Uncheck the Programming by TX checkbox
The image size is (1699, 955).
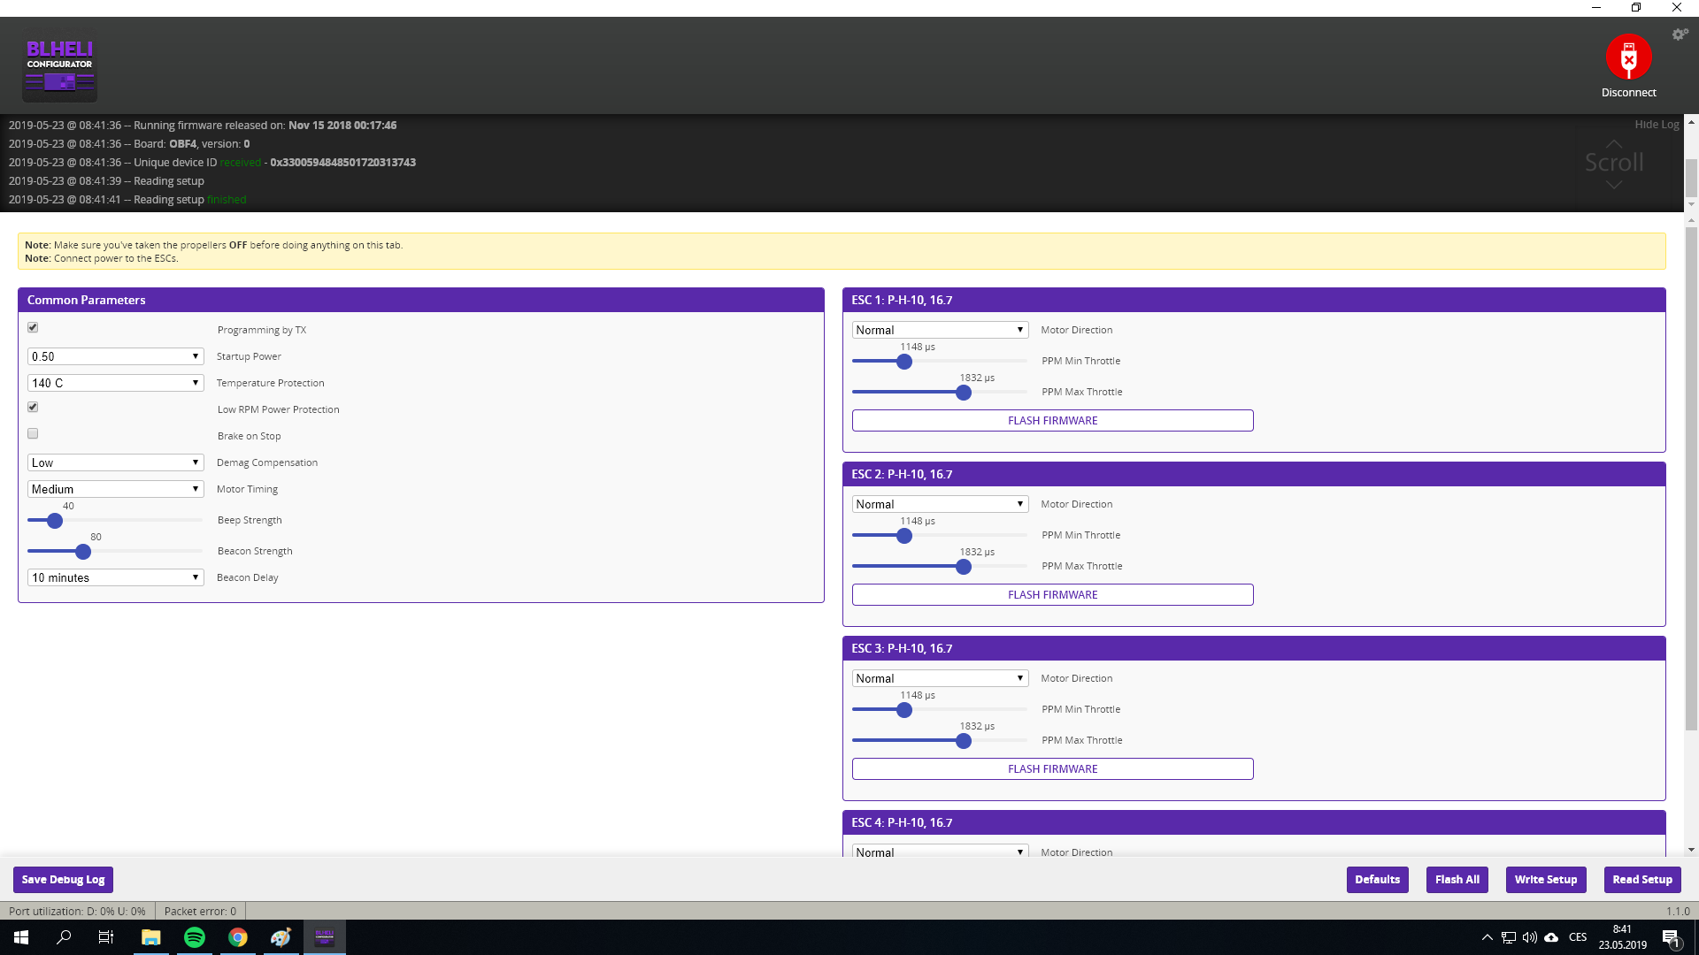33,328
